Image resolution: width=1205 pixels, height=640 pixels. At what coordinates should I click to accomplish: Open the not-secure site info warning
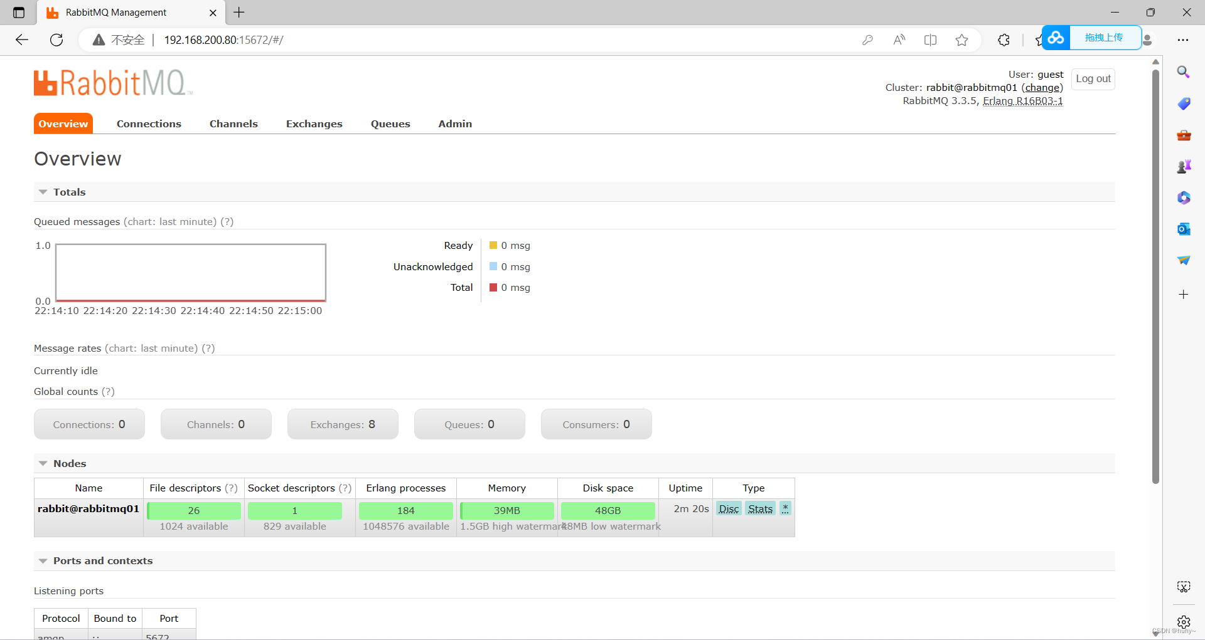point(119,40)
